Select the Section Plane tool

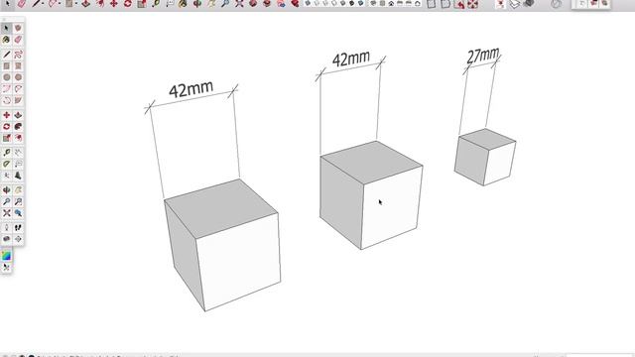[18, 239]
